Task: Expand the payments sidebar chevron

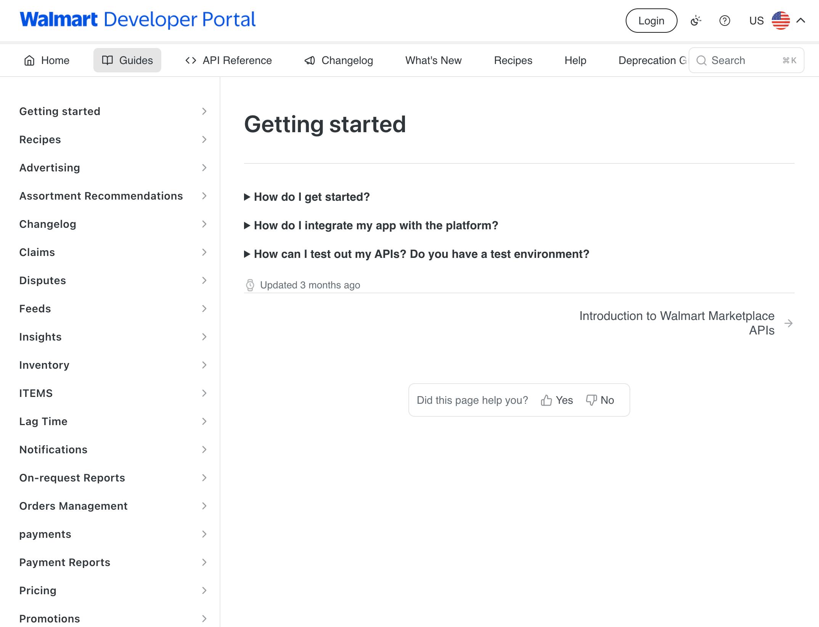Action: tap(204, 534)
